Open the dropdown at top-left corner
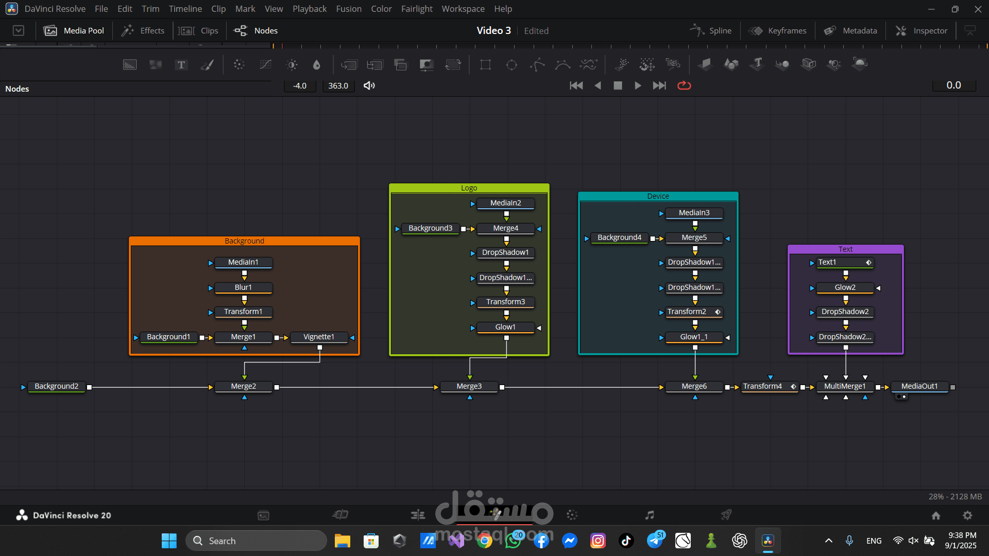Image resolution: width=989 pixels, height=556 pixels. click(x=19, y=31)
